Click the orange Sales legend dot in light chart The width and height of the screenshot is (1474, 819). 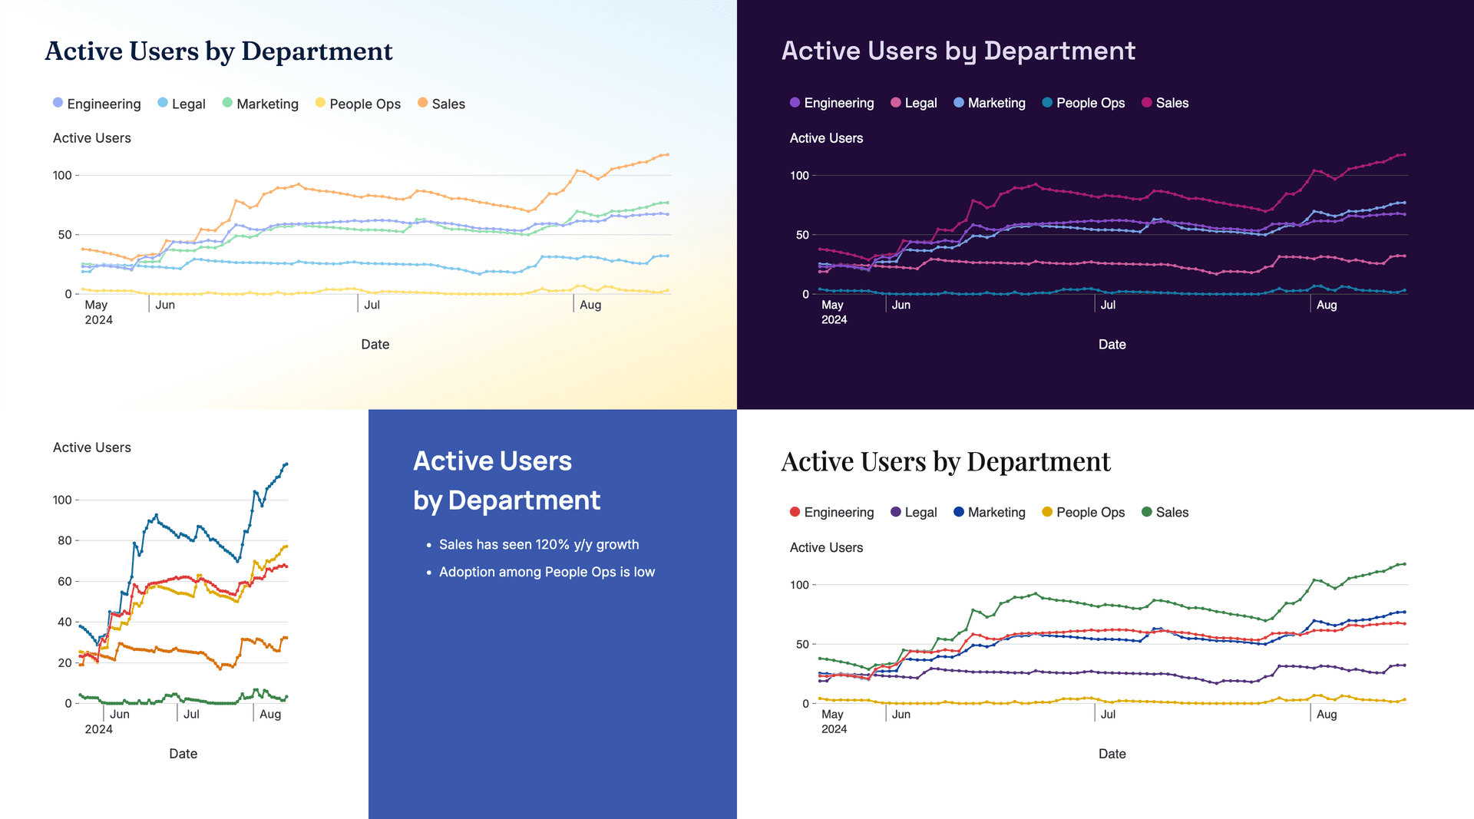[422, 103]
